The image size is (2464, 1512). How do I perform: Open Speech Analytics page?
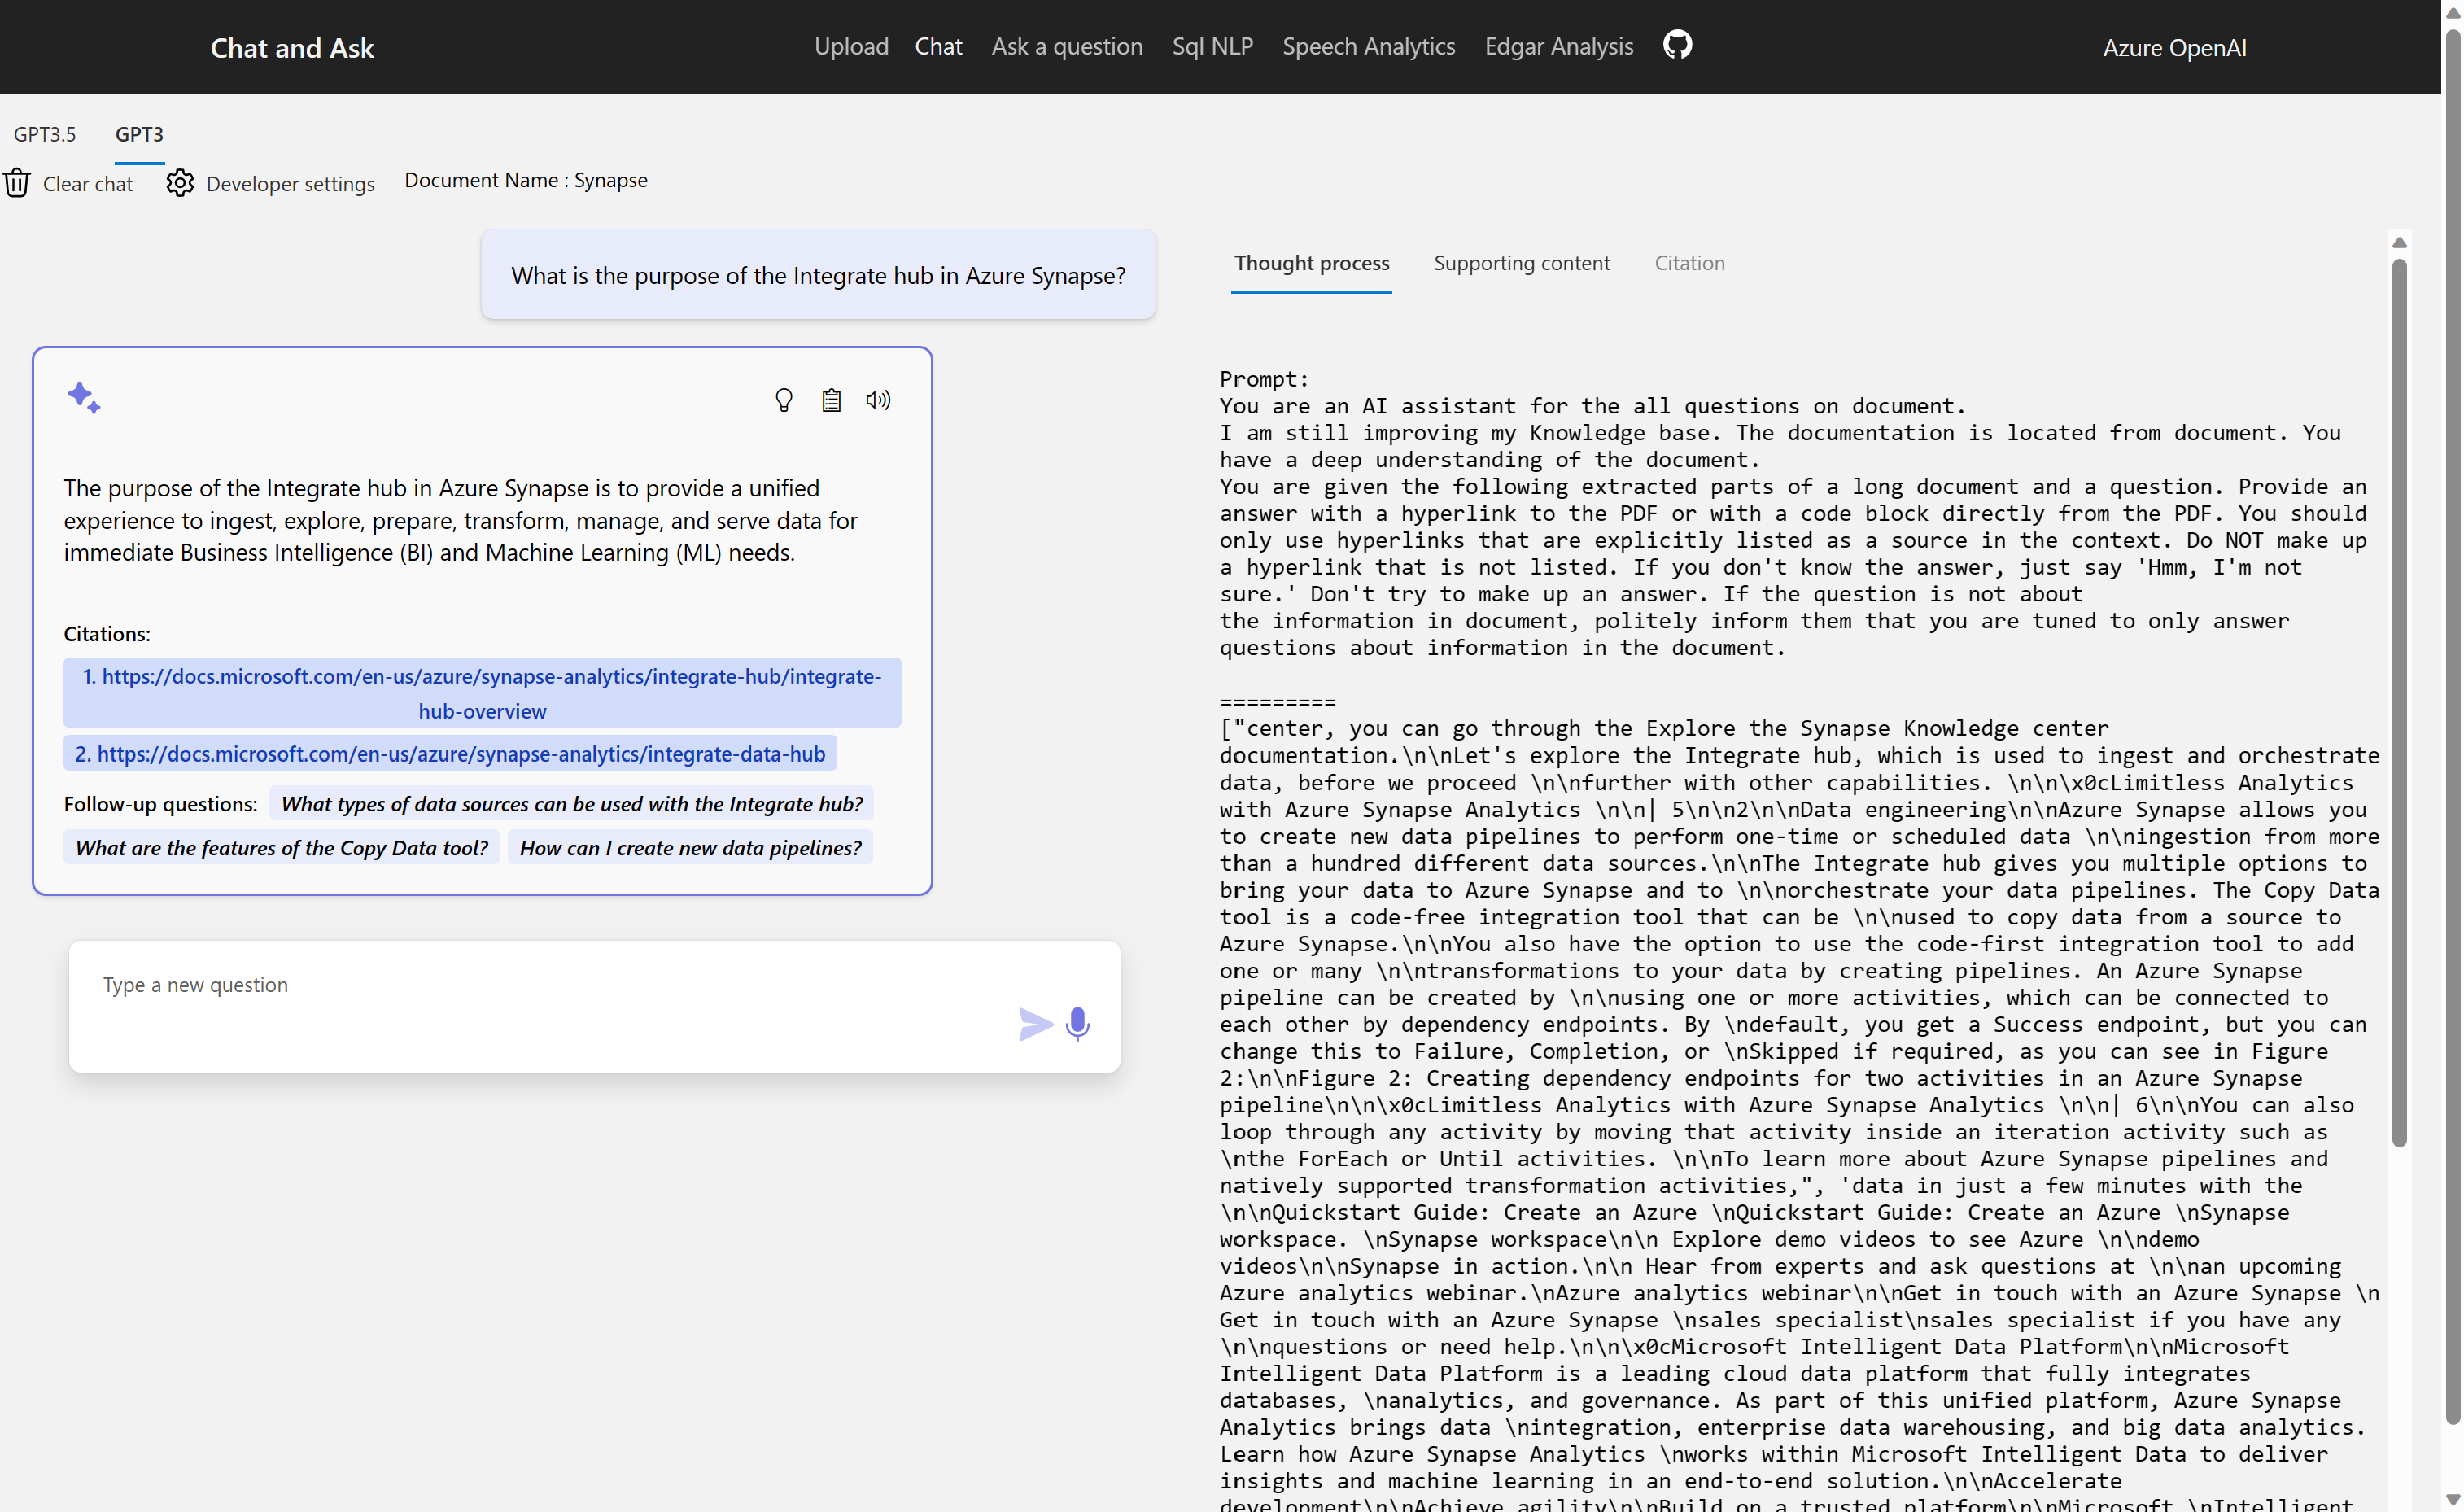[x=1368, y=46]
